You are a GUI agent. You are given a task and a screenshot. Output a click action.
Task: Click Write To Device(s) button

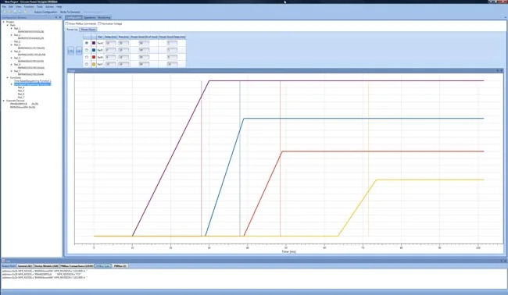click(70, 12)
